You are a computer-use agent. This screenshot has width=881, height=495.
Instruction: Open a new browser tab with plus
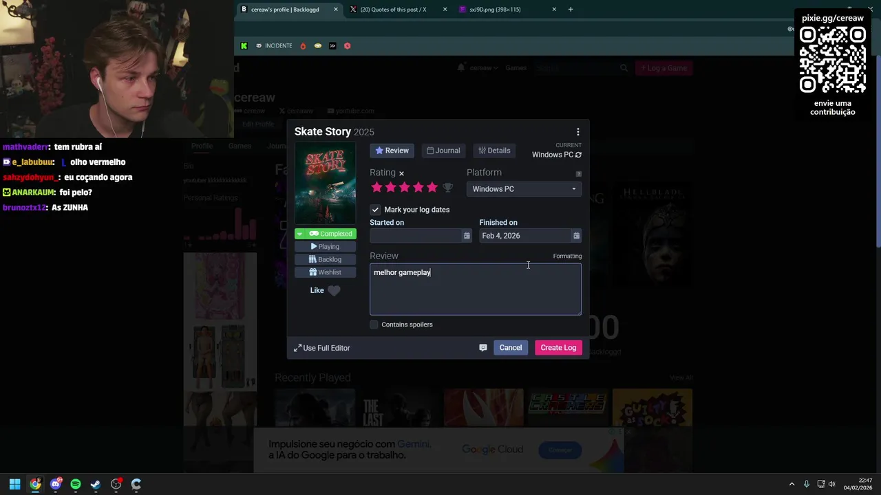pyautogui.click(x=571, y=10)
